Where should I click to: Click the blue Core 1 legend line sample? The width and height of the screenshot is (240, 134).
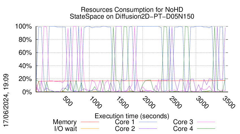148,122
